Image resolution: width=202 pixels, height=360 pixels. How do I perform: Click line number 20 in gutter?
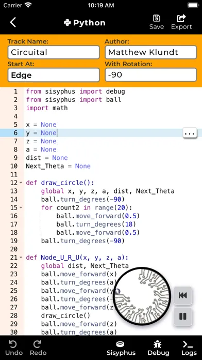14,249
